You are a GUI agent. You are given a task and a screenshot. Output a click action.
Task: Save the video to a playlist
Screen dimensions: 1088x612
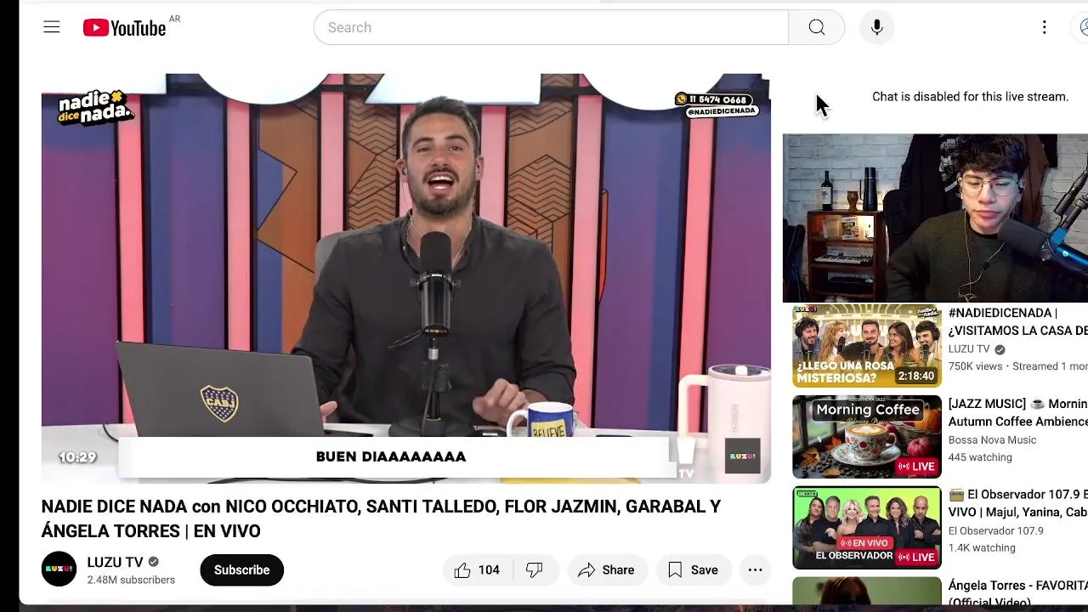pos(693,569)
